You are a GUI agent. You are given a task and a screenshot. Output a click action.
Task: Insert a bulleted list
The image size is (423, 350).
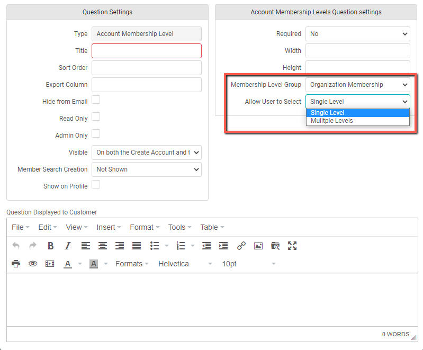click(x=154, y=246)
